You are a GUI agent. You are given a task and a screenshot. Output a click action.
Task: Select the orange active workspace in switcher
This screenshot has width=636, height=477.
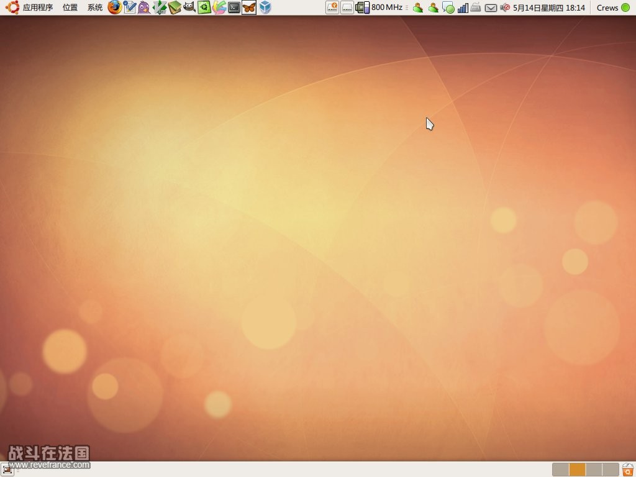click(577, 470)
